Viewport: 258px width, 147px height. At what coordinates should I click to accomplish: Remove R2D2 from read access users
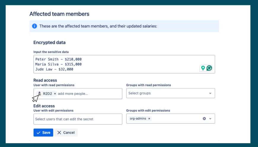pos(55,94)
